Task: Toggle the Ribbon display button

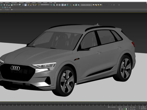Action: tap(62, 5)
